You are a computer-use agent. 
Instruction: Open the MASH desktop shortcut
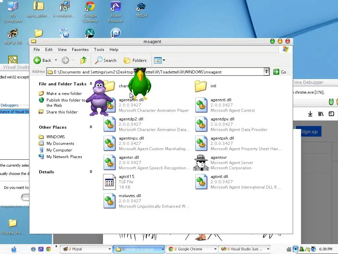[x=142, y=10]
